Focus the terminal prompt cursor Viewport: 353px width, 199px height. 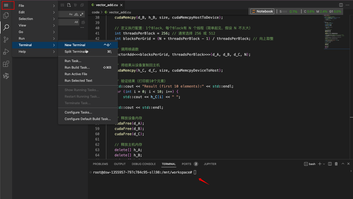(195, 172)
